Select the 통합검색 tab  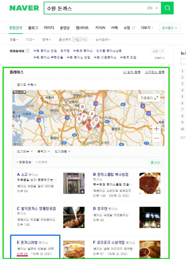click(15, 28)
